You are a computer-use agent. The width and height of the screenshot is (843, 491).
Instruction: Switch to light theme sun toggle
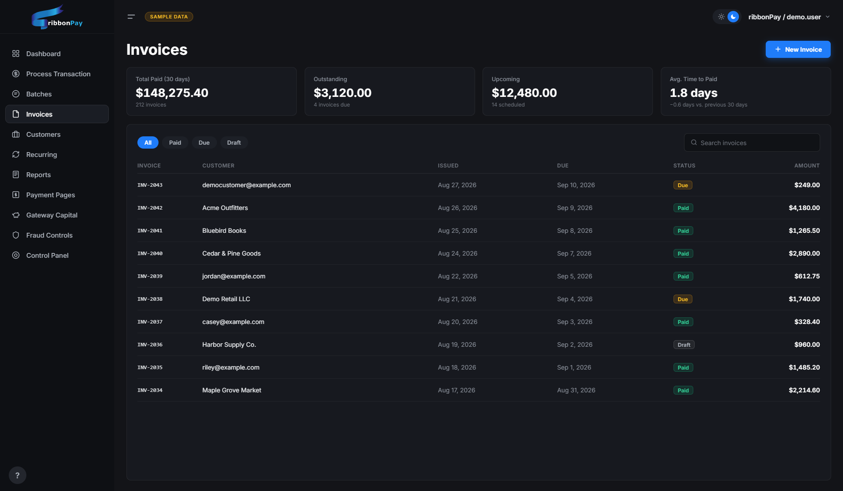pos(721,17)
